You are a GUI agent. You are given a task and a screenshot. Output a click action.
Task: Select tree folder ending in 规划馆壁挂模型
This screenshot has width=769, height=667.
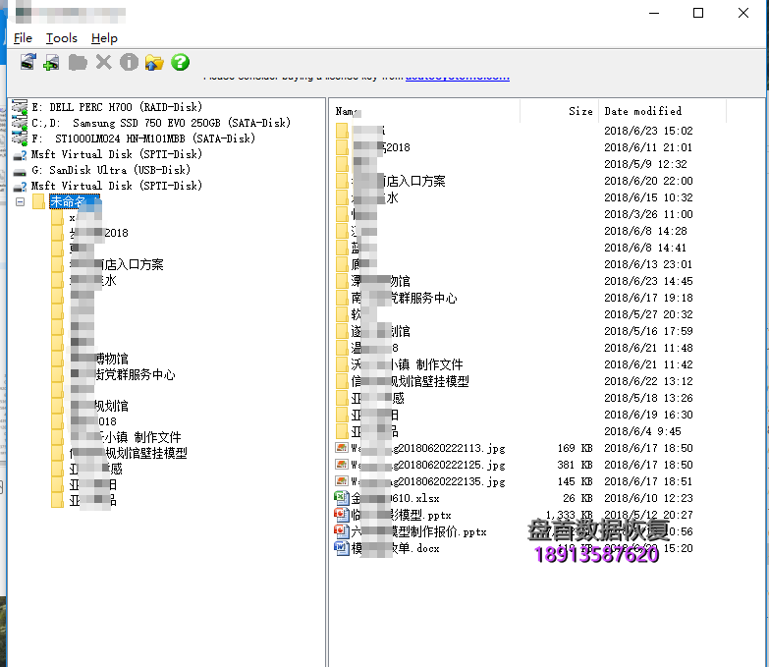point(129,453)
